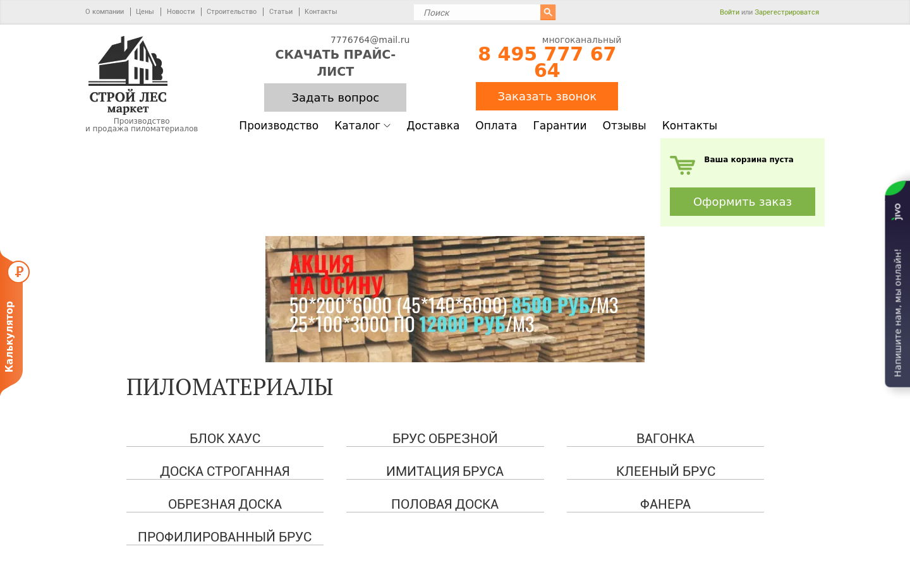Click the green Оформить заказ button
The height and width of the screenshot is (568, 910).
743,201
